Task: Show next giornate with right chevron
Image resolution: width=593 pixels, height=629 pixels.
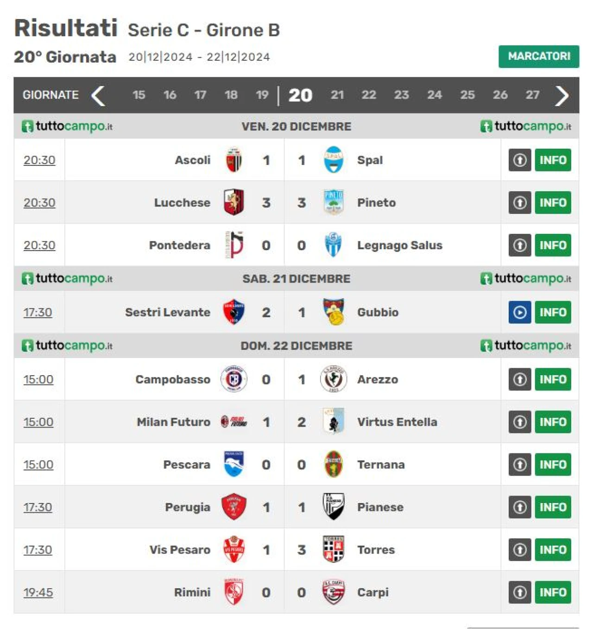Action: click(561, 96)
